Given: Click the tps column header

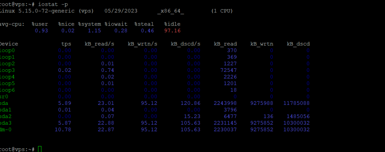Looking at the screenshot, I should [x=66, y=44].
